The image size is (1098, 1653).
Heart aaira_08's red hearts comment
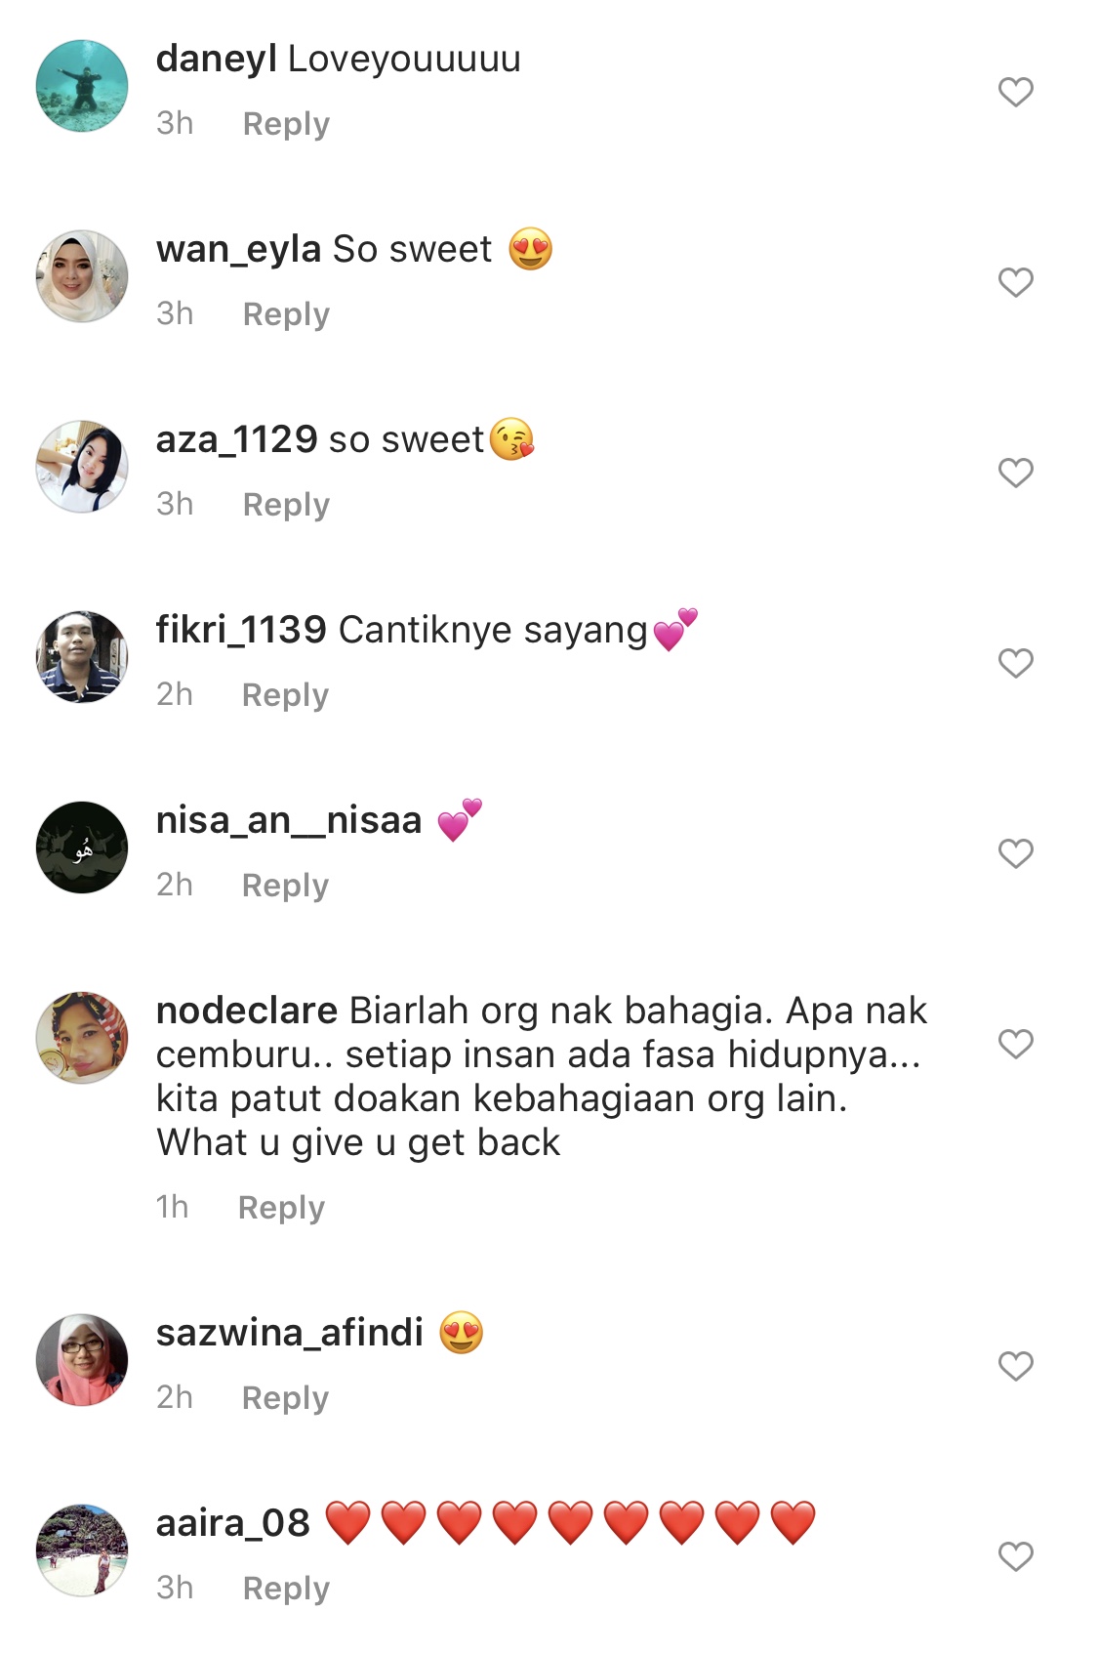1015,1556
